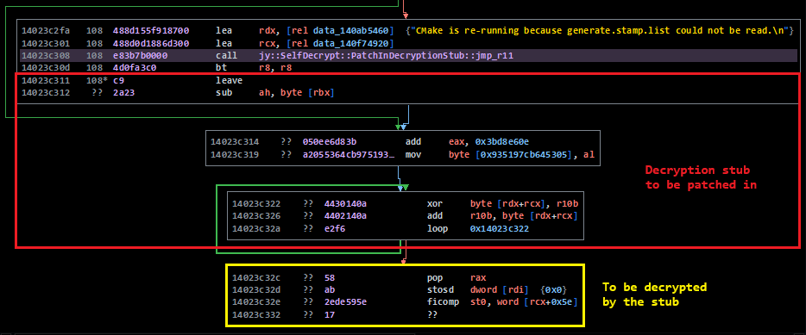
Task: Follow the PatchInDecryptionStub::jmp_r11 call target
Action: pyautogui.click(x=387, y=55)
